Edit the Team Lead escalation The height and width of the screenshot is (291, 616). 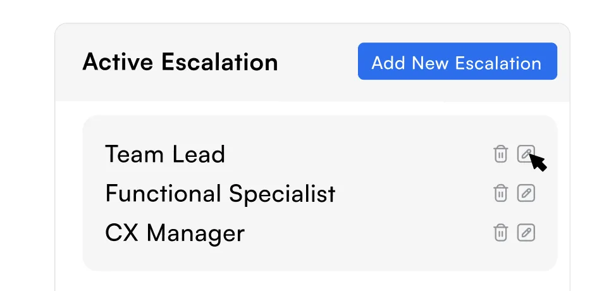(x=526, y=154)
